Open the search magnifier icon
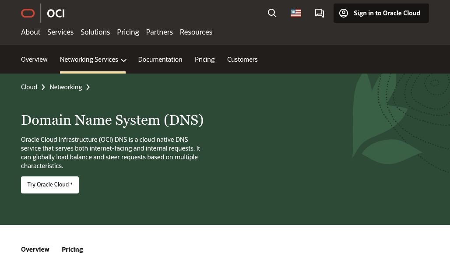 pyautogui.click(x=272, y=14)
